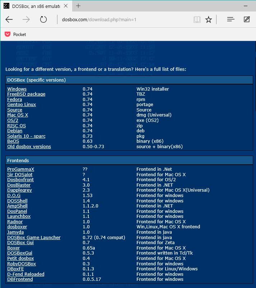This screenshot has height=288, width=256.
Task: Open the Radnor link
Action: coord(15,222)
